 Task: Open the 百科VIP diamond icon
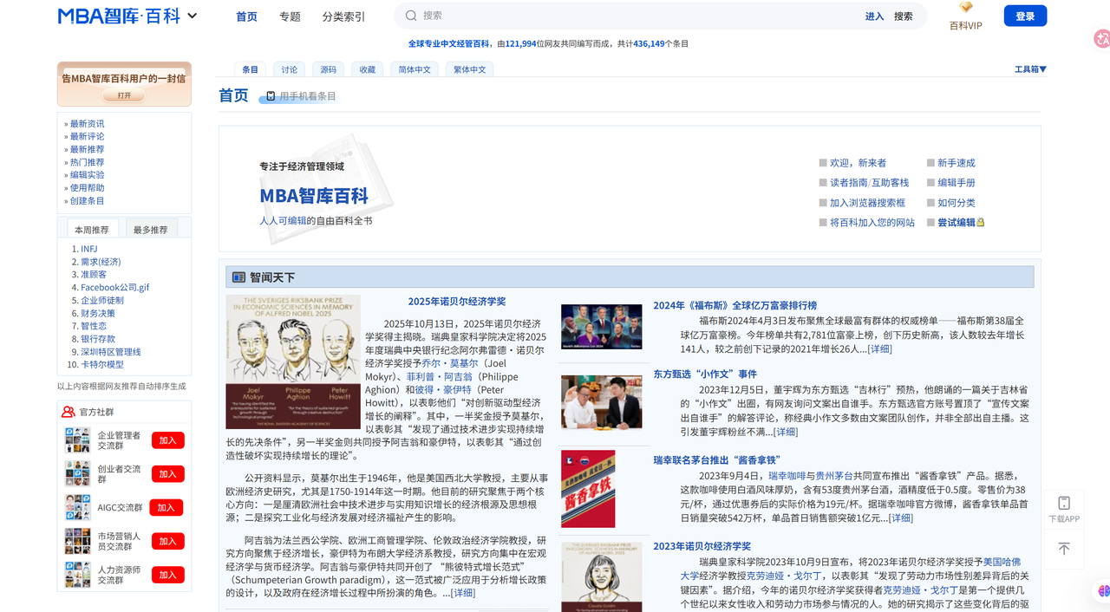pos(966,8)
